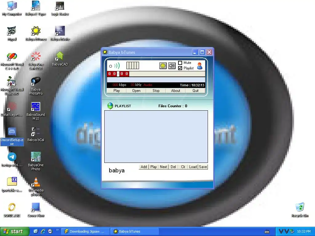The width and height of the screenshot is (315, 236).
Task: Select Microsoft Visual Basic 6.0 icon
Action: [x=12, y=86]
